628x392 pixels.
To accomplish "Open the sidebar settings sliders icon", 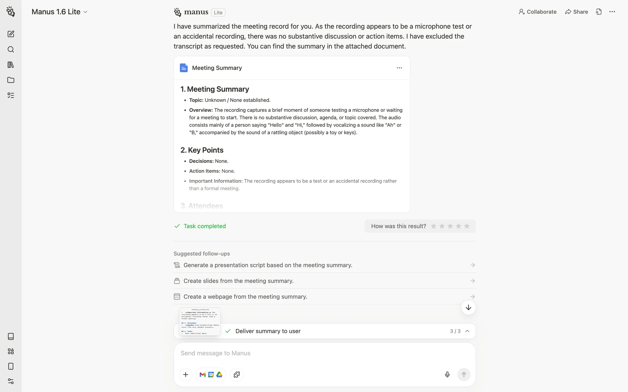I will pyautogui.click(x=11, y=381).
